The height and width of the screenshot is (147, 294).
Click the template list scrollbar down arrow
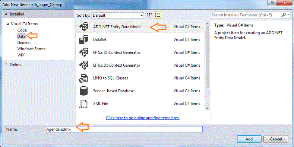click(x=207, y=108)
